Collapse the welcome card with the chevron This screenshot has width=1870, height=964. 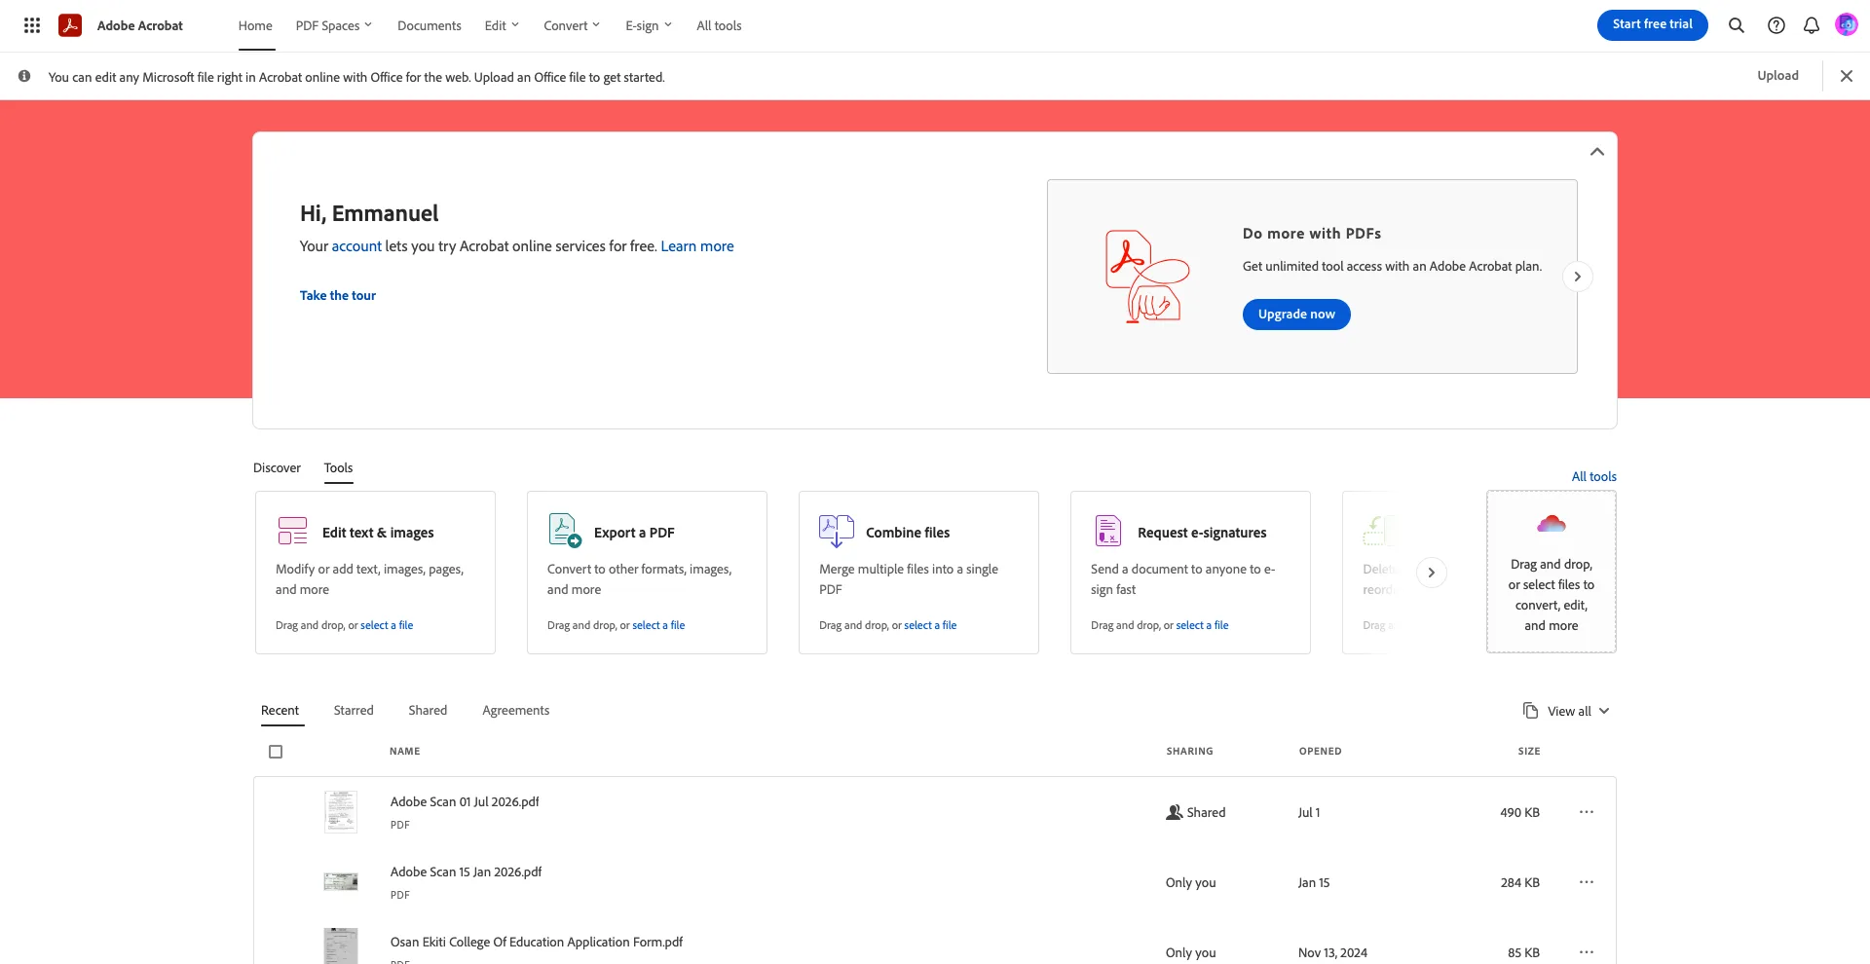pos(1597,152)
